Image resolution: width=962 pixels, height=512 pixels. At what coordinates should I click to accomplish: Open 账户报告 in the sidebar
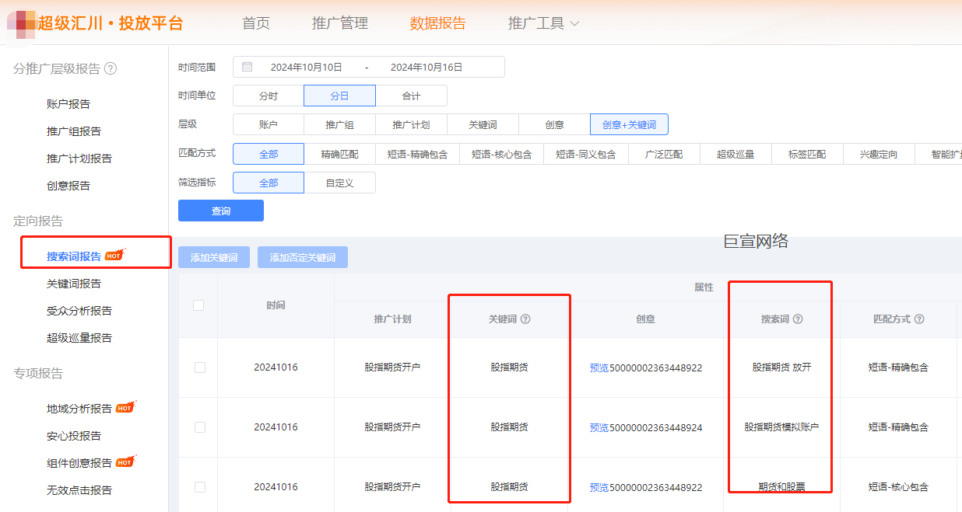68,104
